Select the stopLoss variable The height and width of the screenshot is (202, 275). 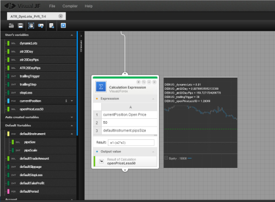[40, 92]
